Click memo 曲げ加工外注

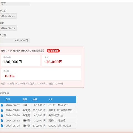[x=56, y=116]
